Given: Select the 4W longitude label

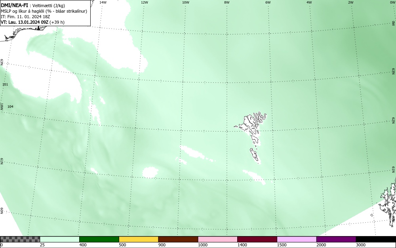Looking at the screenshot, I should tap(309, 2).
